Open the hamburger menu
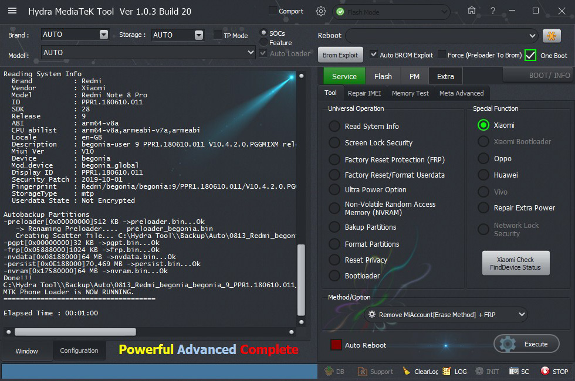 click(12, 11)
